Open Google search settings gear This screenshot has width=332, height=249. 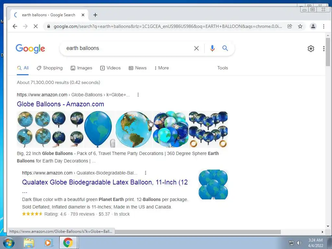click(311, 49)
